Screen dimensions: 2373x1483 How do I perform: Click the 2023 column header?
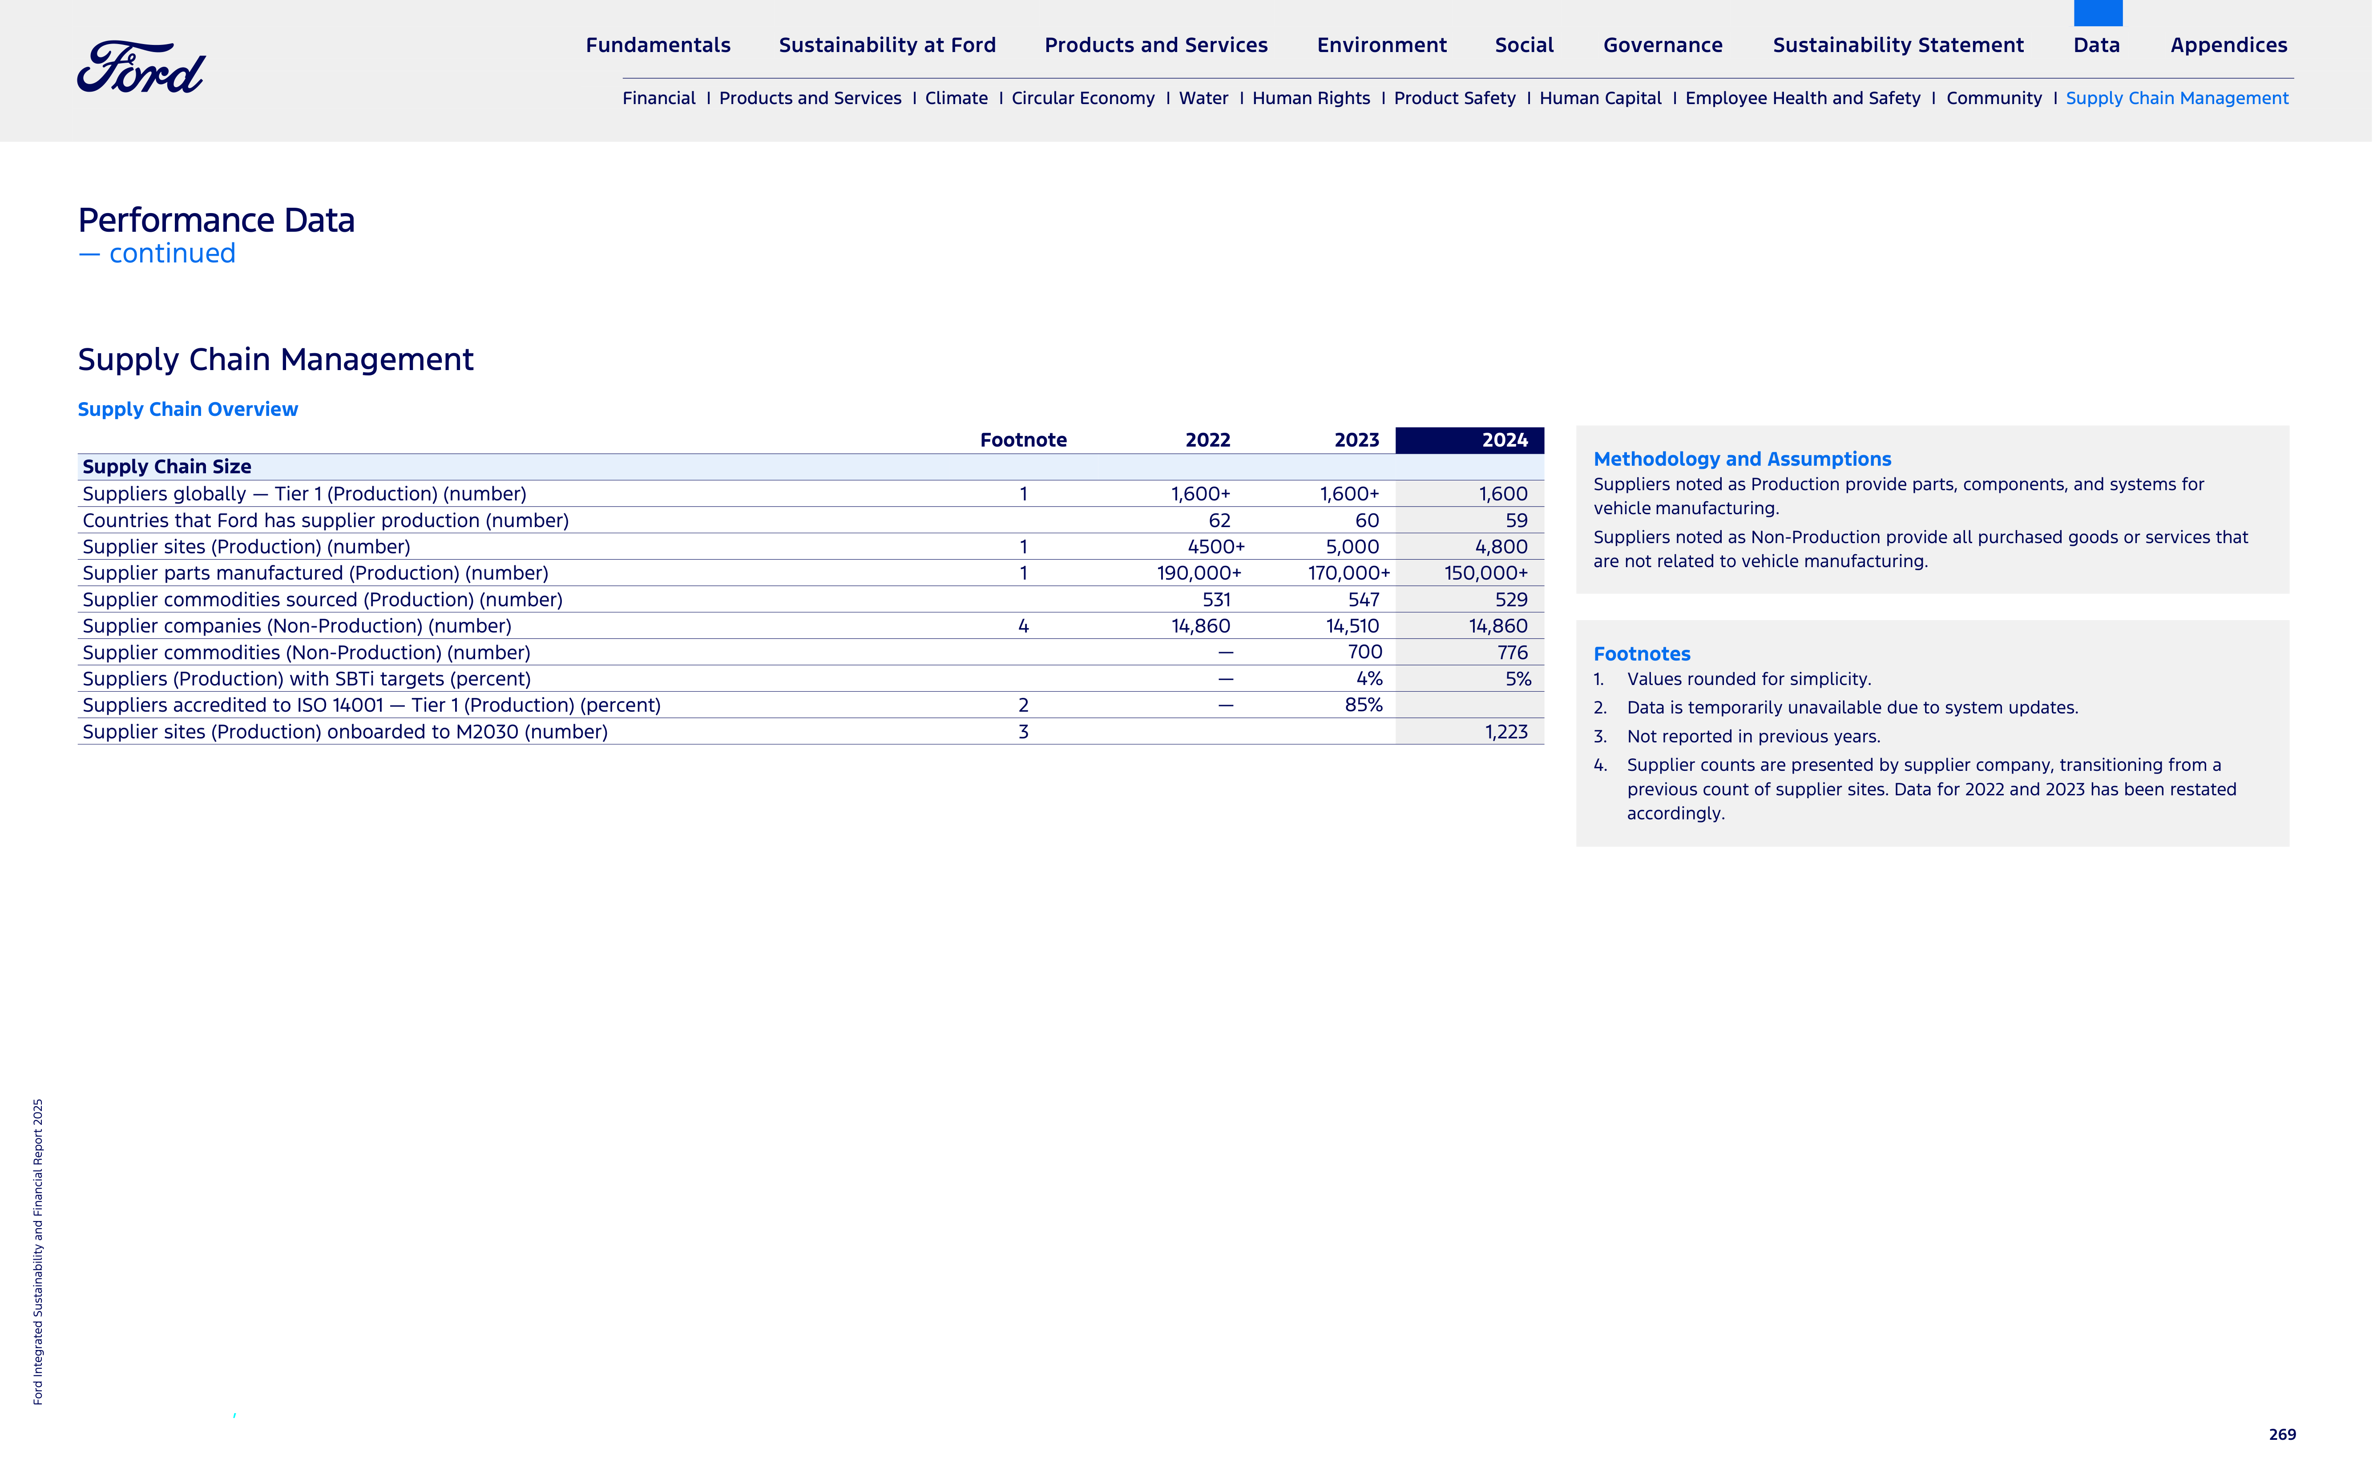(1357, 440)
